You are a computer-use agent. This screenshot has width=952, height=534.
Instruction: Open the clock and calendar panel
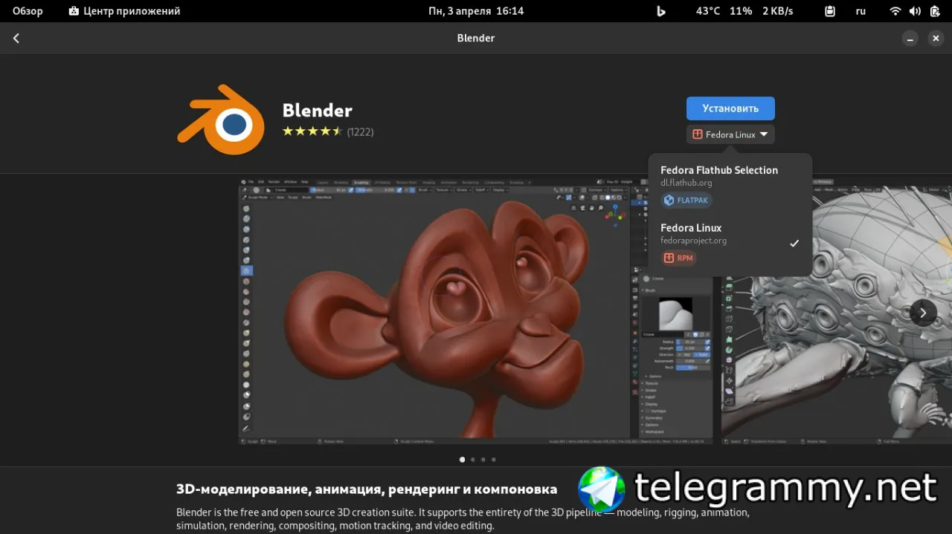click(x=476, y=11)
